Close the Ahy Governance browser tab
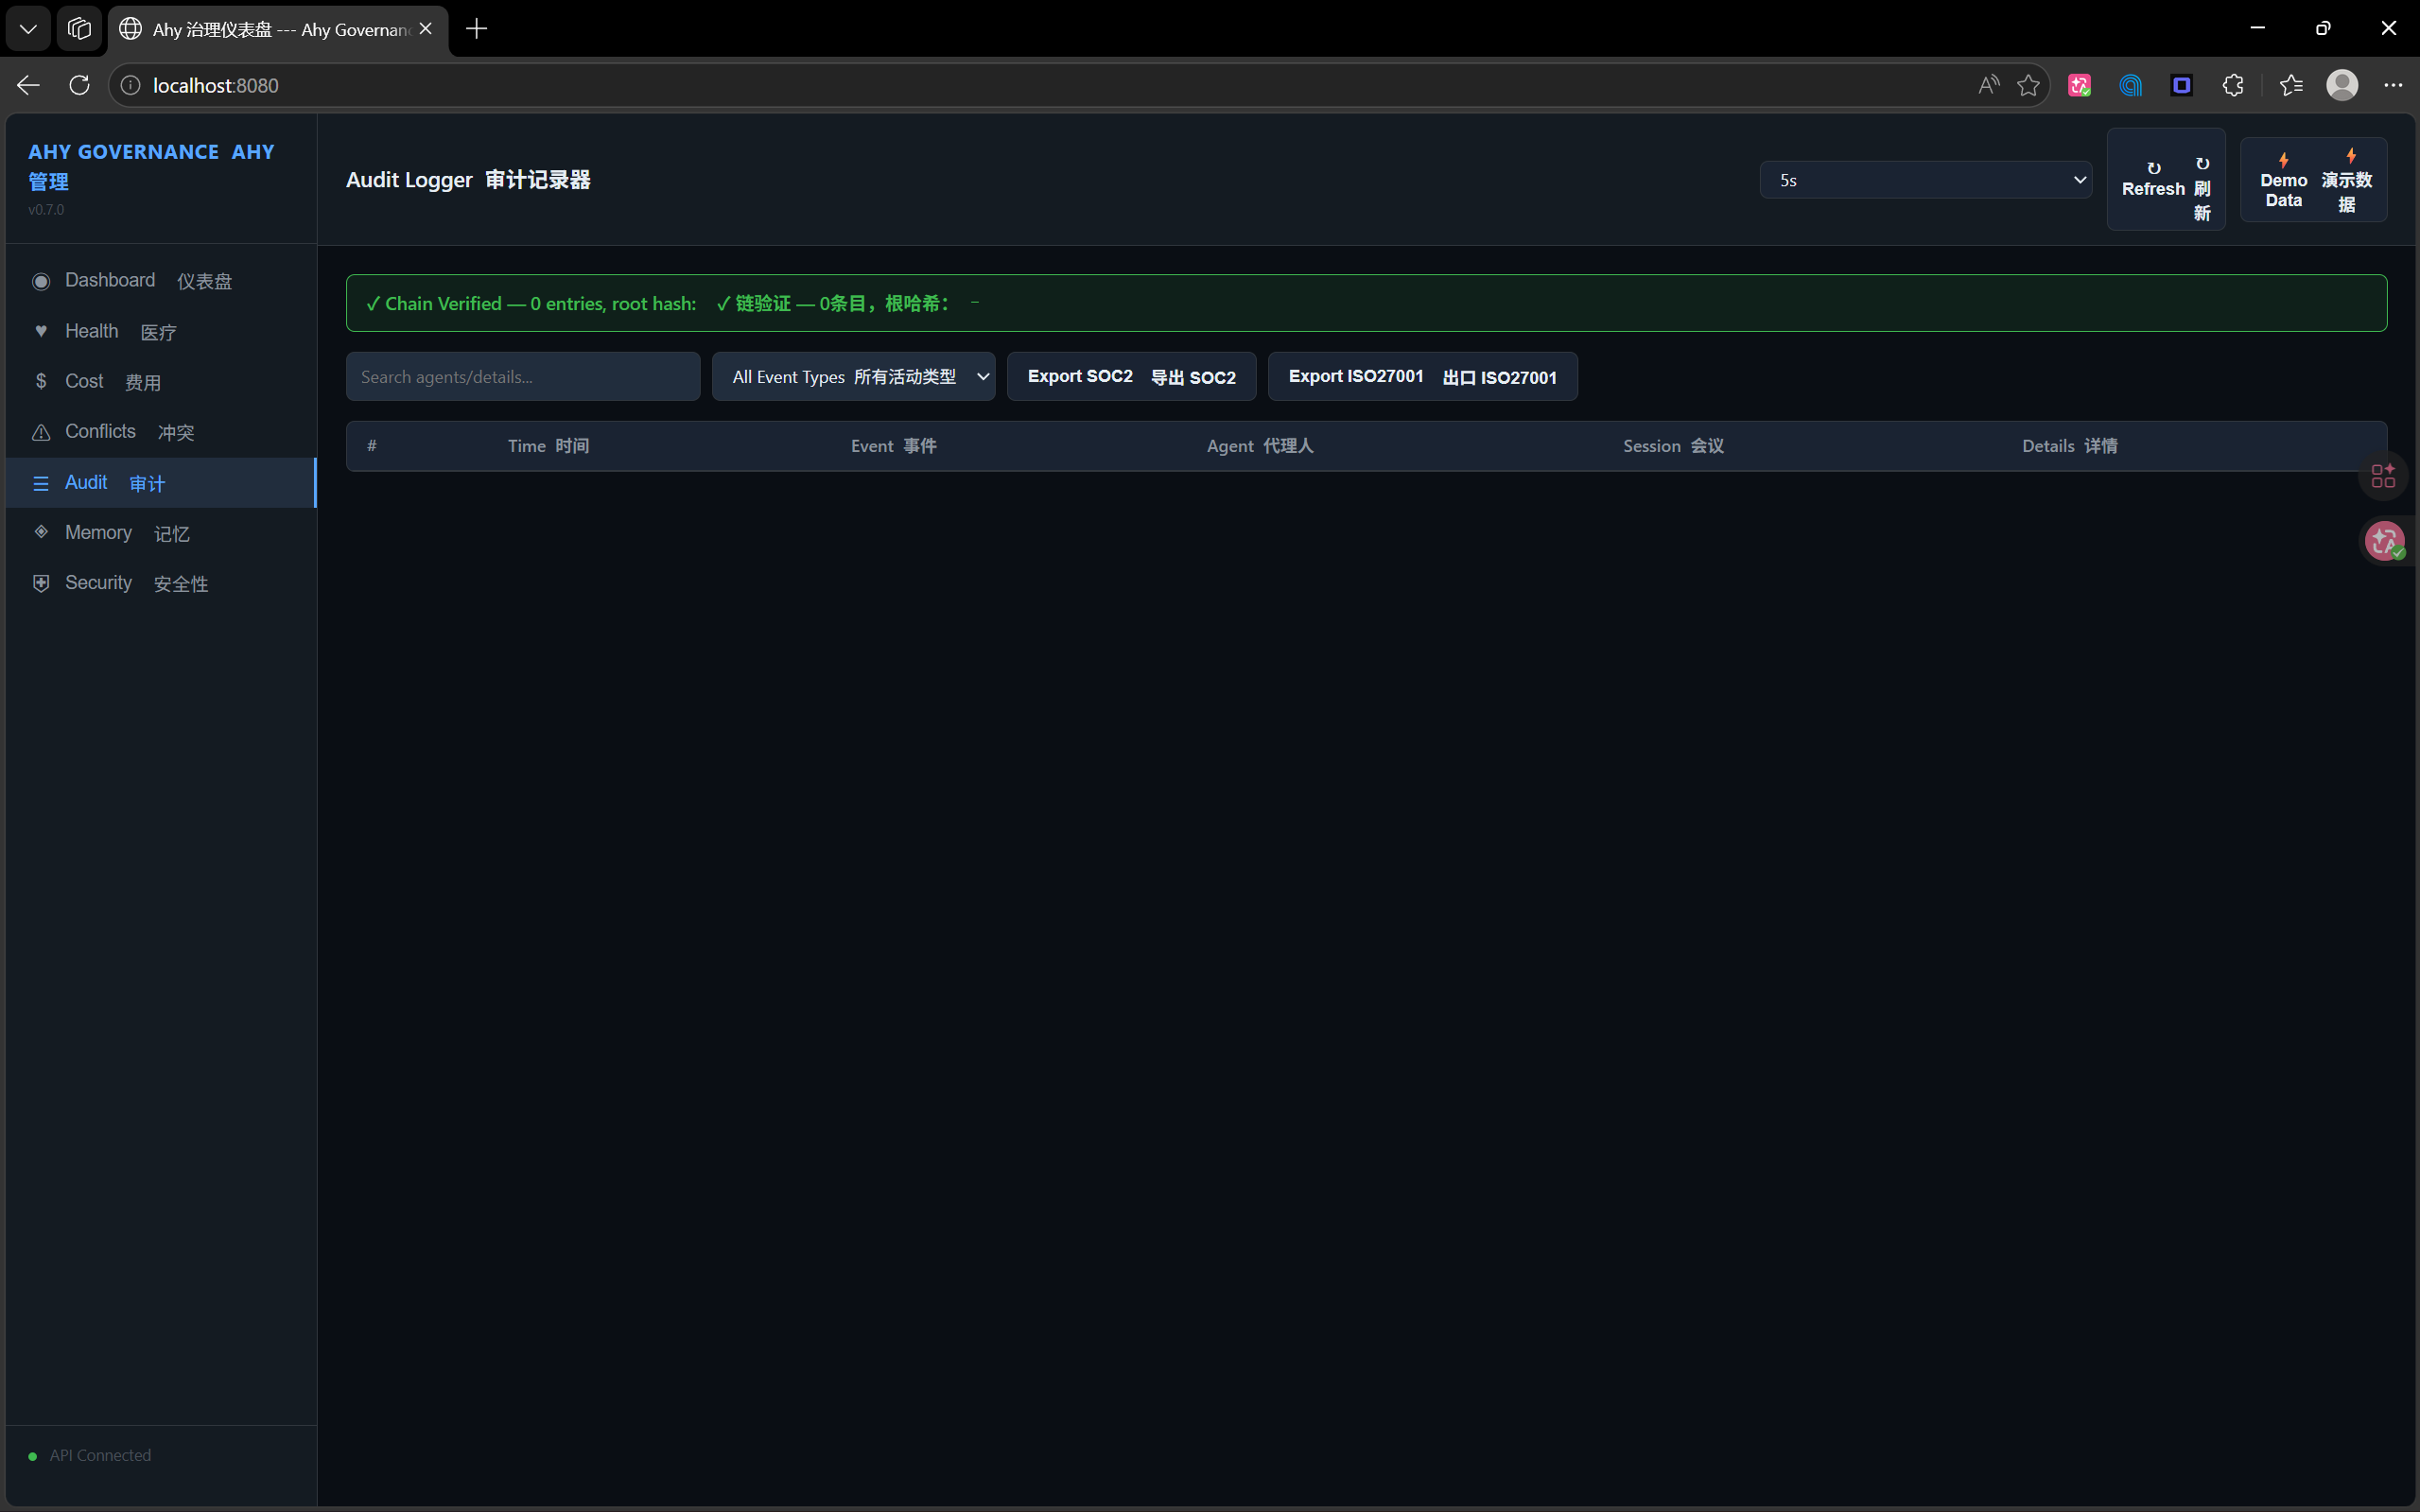Image resolution: width=2420 pixels, height=1512 pixels. click(x=426, y=29)
